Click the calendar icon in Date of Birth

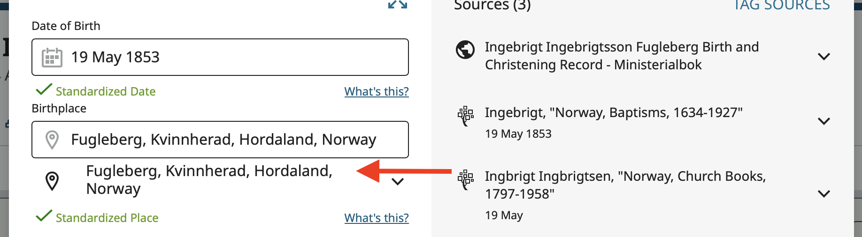[52, 58]
